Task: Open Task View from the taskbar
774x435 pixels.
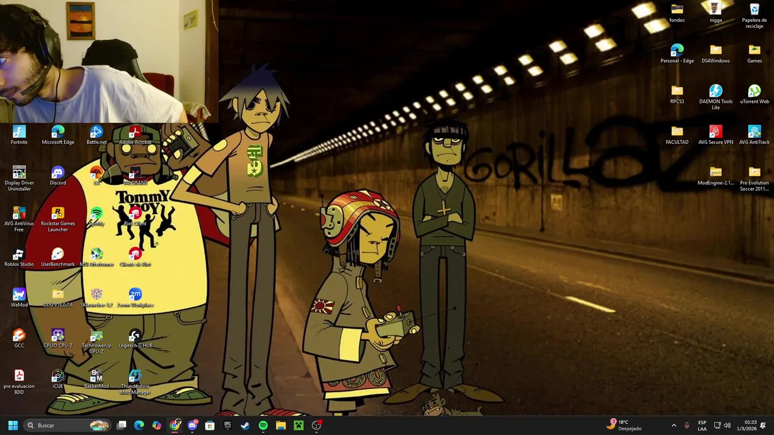Action: pyautogui.click(x=122, y=425)
